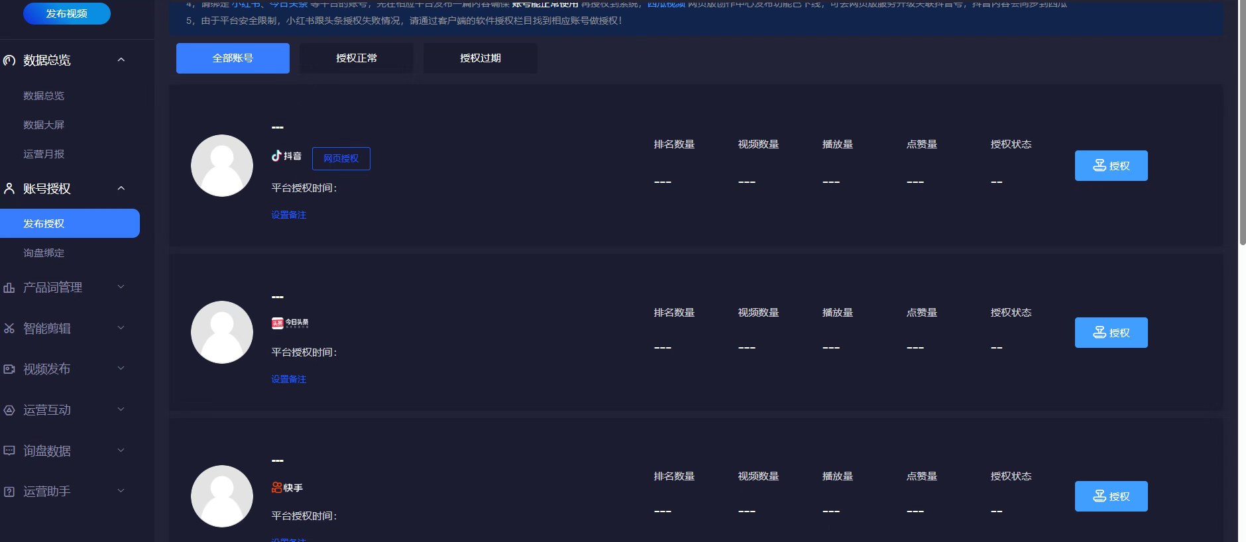Click the 发布视频 button
Viewport: 1246px width, 542px height.
[x=66, y=13]
